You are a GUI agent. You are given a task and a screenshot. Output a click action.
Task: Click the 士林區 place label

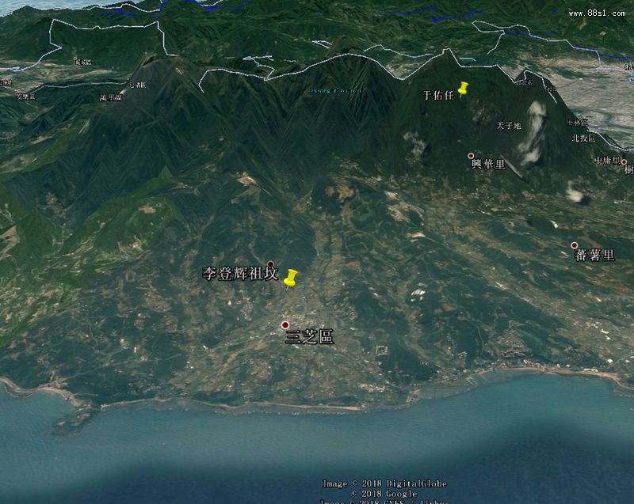pyautogui.click(x=577, y=123)
